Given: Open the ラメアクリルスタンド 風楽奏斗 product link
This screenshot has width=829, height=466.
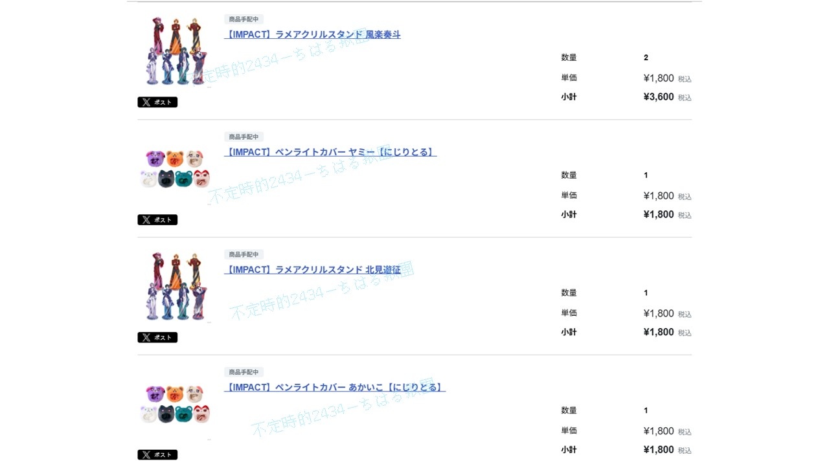Looking at the screenshot, I should 313,35.
